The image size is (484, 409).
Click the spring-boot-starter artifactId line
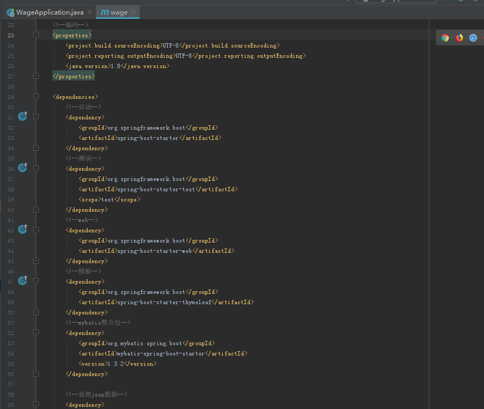(150, 138)
